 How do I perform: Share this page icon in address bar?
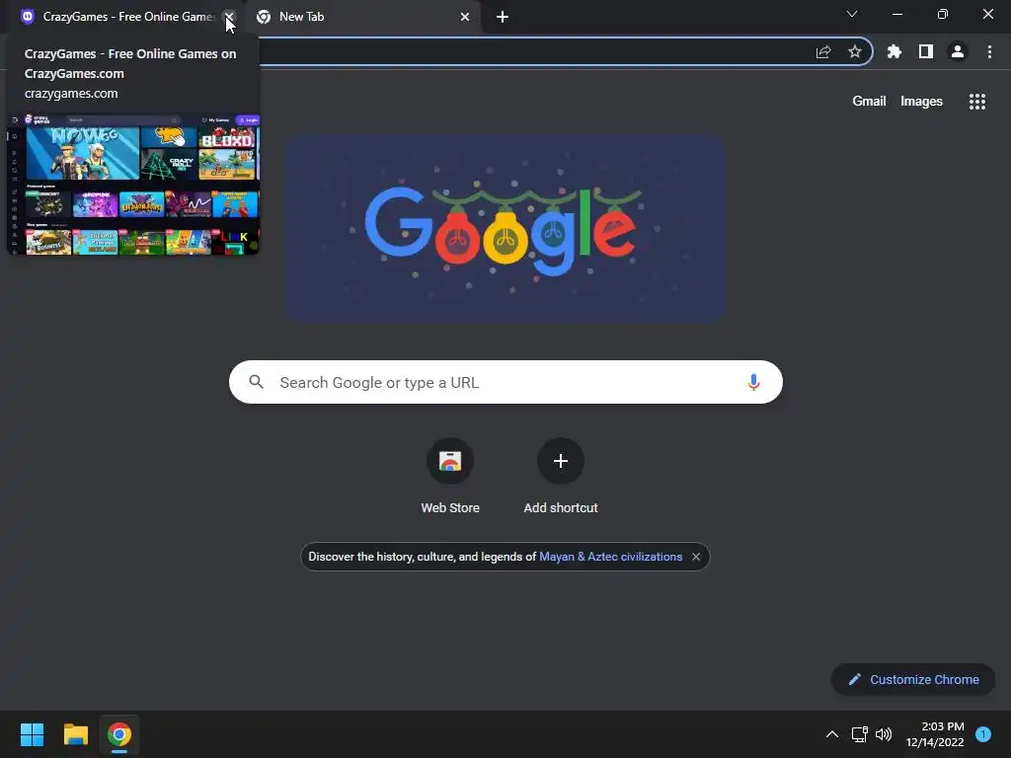pos(823,51)
